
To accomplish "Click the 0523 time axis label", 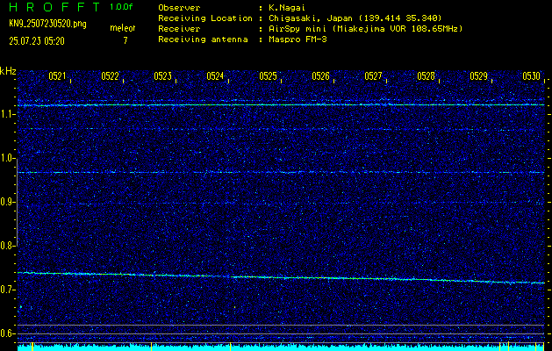I will point(162,76).
